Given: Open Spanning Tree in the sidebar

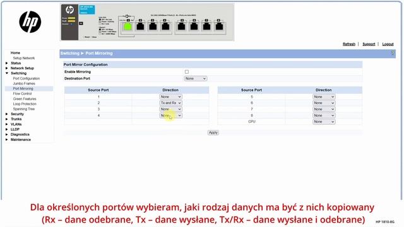Looking at the screenshot, I should pos(24,109).
